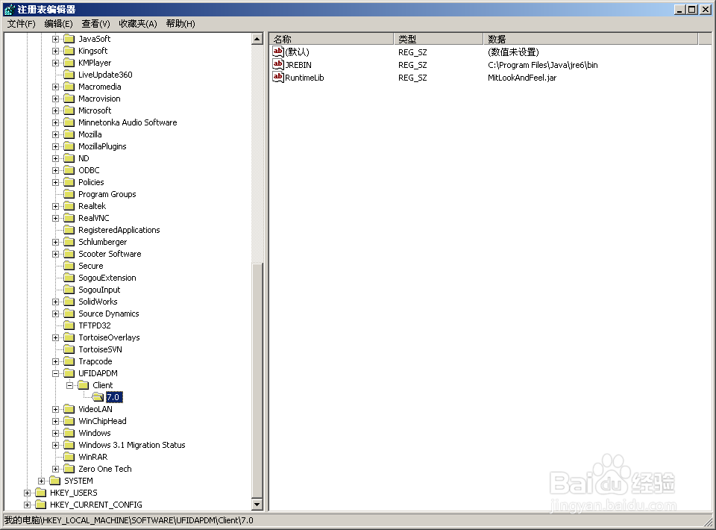Click the Policies folder icon
716x530 pixels.
69,182
